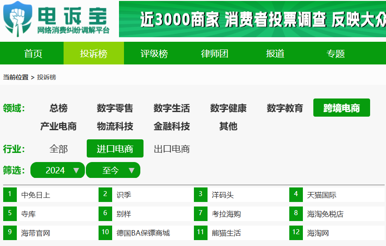Open rank 10 merchant 德国BA保镖商城
Viewport: 386px width, 246px height.
click(x=143, y=233)
